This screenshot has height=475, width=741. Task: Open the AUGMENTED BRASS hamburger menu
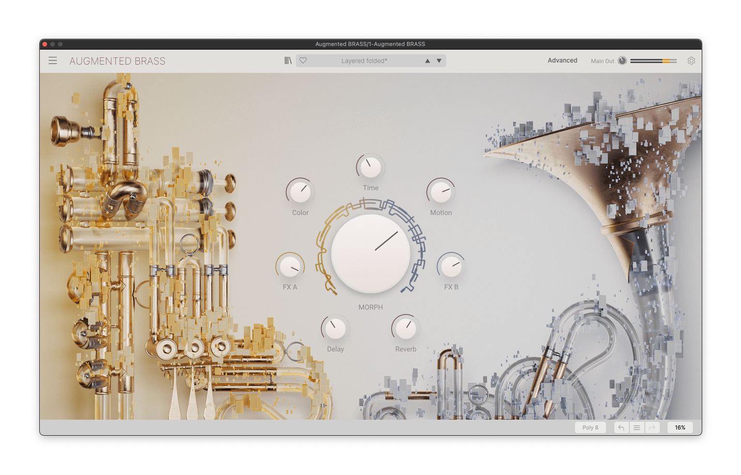pos(52,60)
